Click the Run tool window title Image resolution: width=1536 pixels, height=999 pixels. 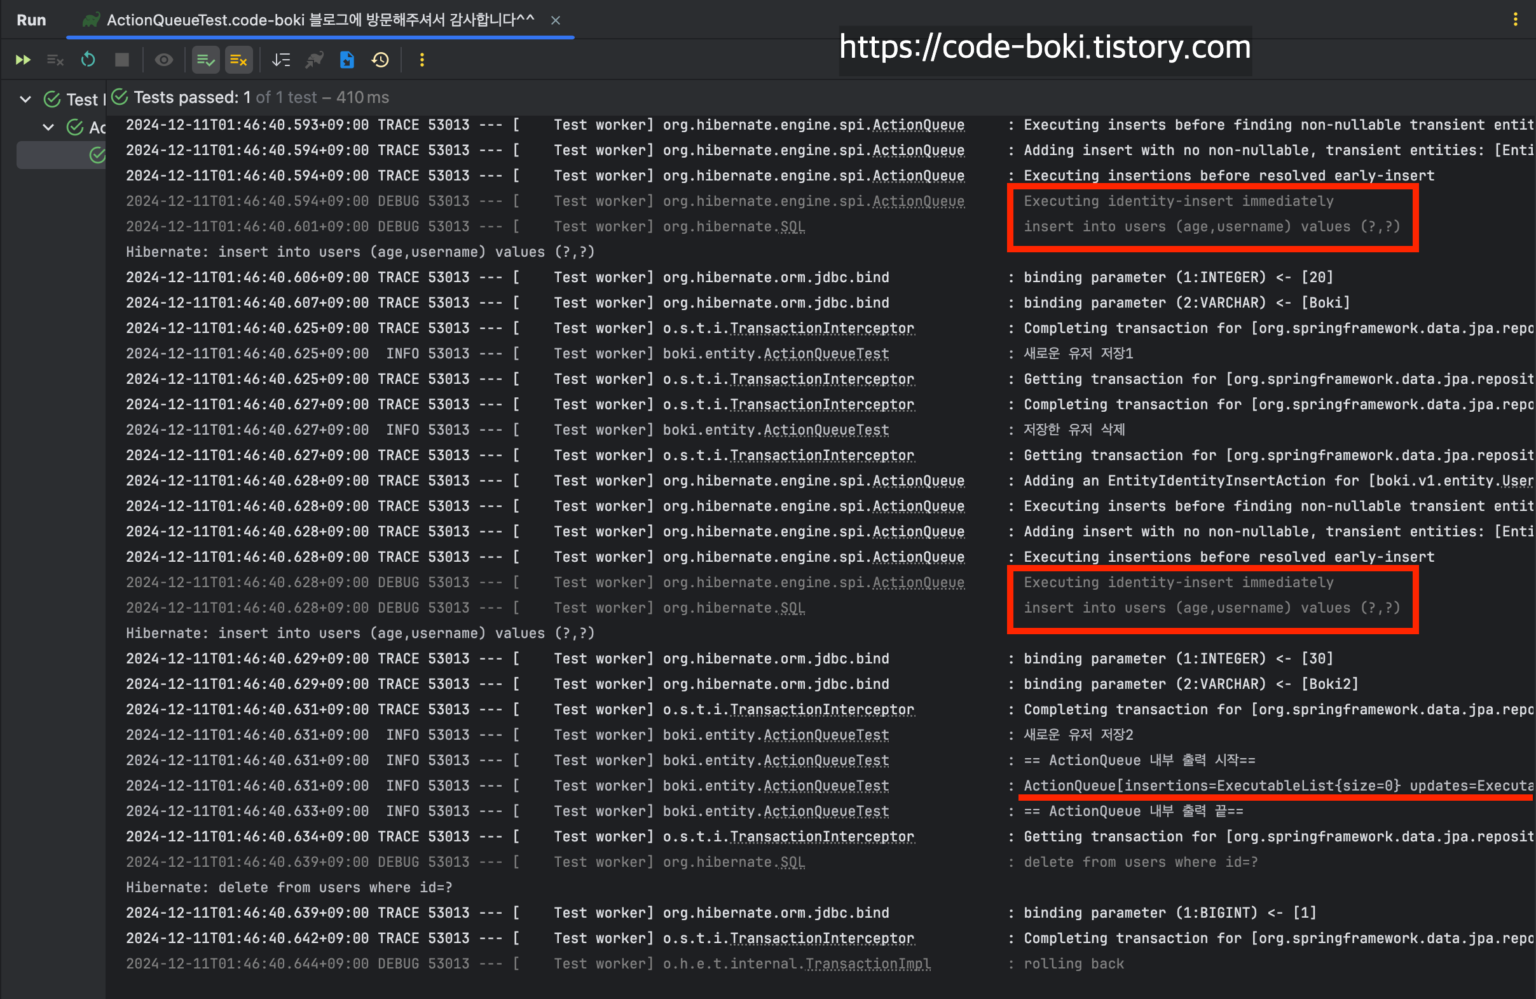tap(31, 20)
